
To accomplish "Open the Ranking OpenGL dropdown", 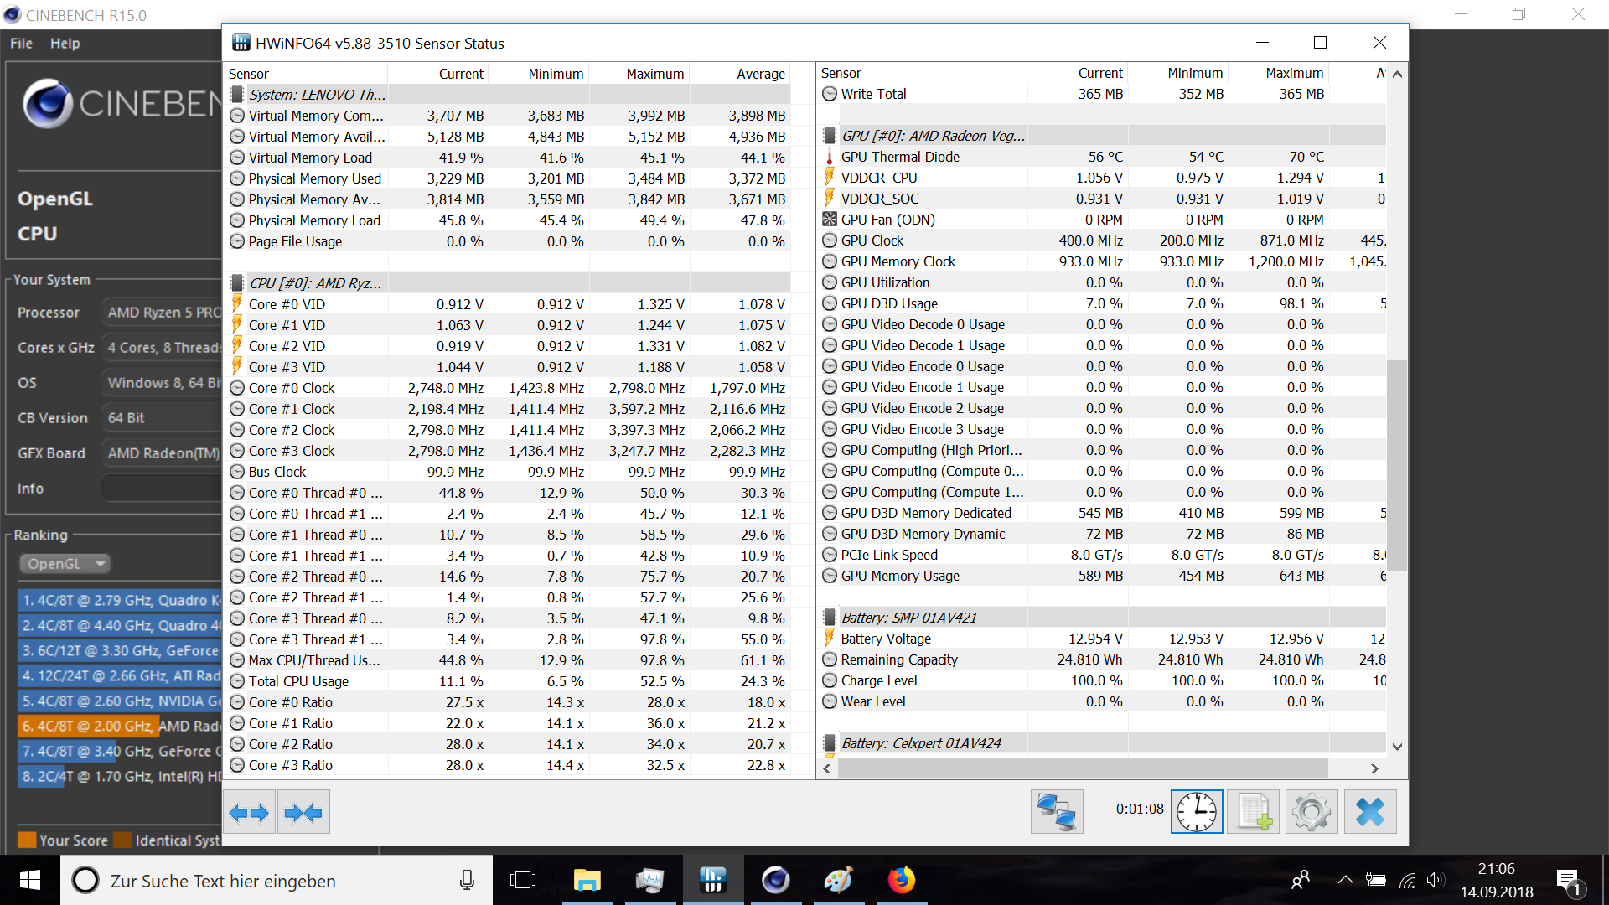I will [x=65, y=564].
